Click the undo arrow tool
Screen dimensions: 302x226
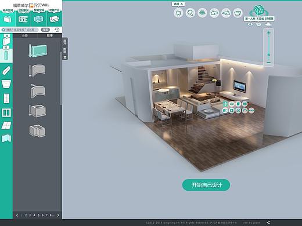point(214,13)
